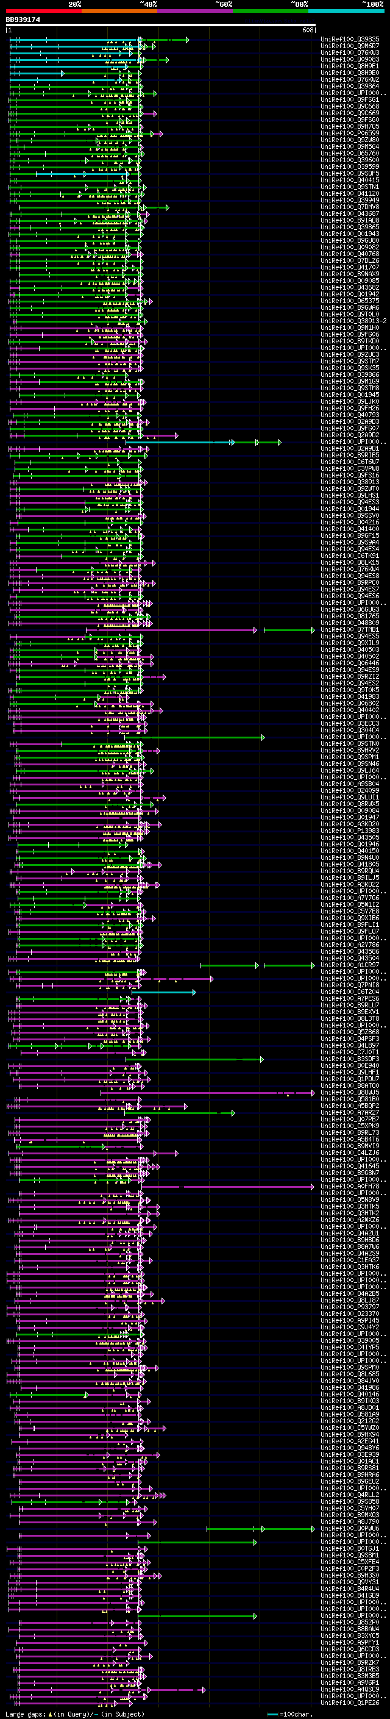Open hit UniRef100_Q01943
The image size is (390, 1719).
pos(350,234)
